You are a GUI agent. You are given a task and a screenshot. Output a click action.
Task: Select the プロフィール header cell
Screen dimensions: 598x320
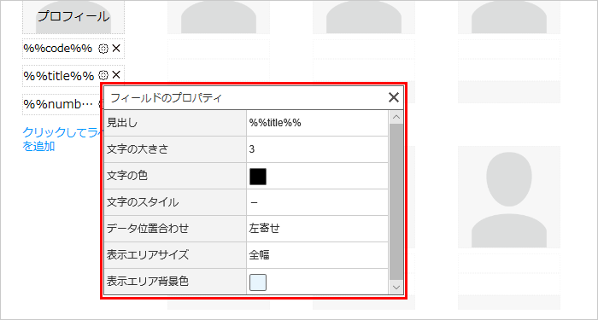click(73, 17)
